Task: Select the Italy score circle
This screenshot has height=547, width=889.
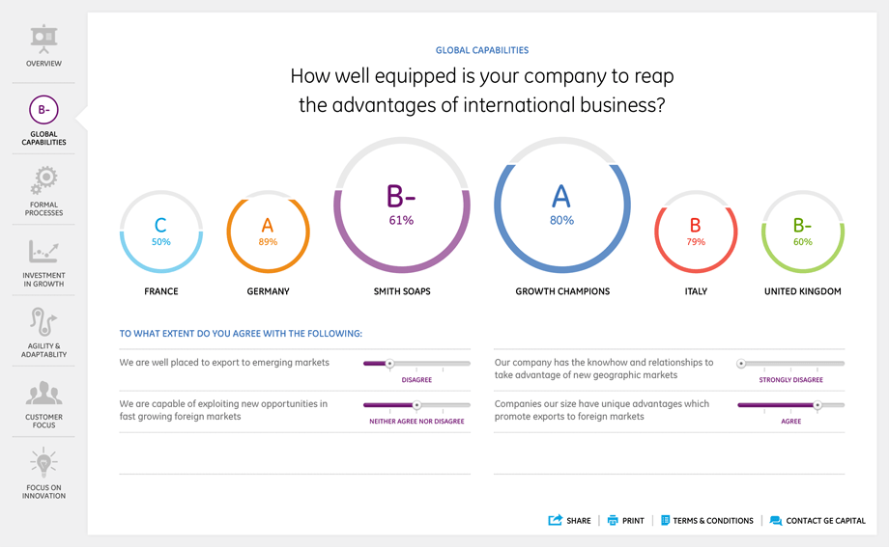Action: click(696, 232)
